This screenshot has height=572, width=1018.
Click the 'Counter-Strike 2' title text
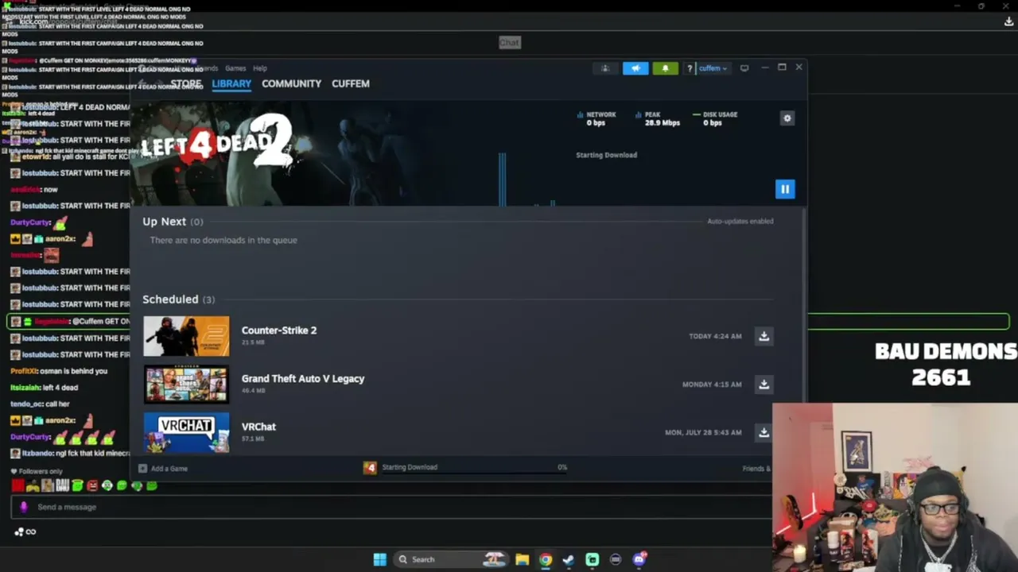point(279,330)
